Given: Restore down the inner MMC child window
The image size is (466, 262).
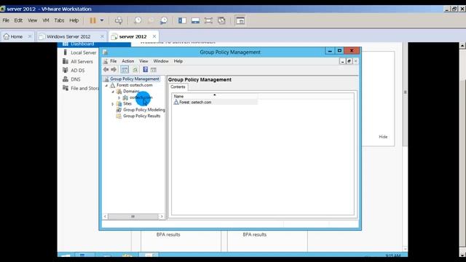Looking at the screenshot, I should (349, 61).
